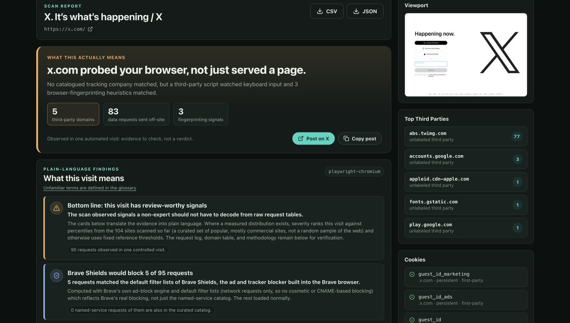Click the check icon beside guest_id_ads
570x323 pixels.
[412, 297]
